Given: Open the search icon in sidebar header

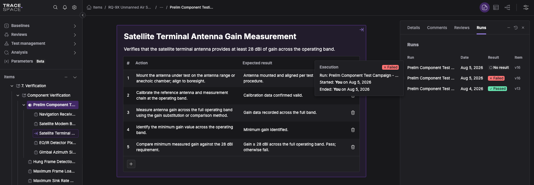Looking at the screenshot, I should (55, 7).
